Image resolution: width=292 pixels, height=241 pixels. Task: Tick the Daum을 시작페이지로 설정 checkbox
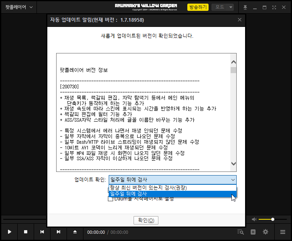[x=111, y=199]
